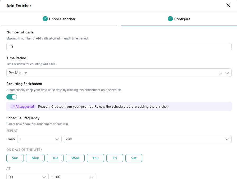Toggle Sat day of week

134,158
